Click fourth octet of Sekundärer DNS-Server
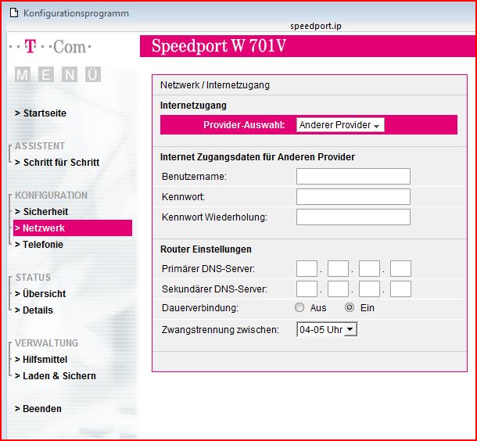Image resolution: width=477 pixels, height=441 pixels. click(400, 289)
